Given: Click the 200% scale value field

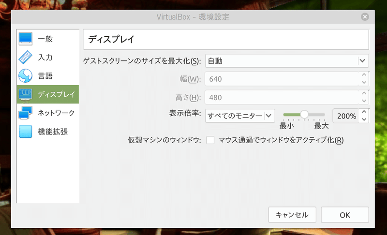Looking at the screenshot, I should (346, 116).
